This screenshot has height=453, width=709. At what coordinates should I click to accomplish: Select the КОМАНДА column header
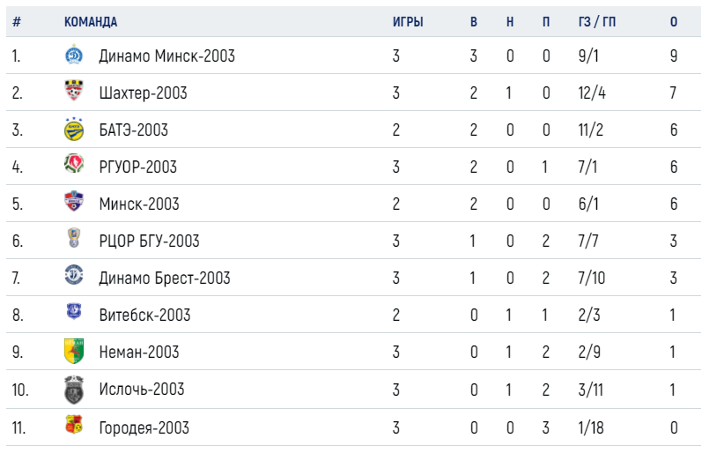click(x=91, y=22)
